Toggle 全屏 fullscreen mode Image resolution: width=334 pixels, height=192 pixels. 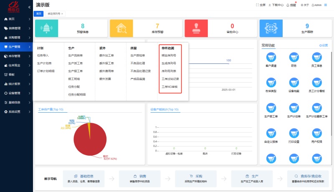(x=261, y=5)
